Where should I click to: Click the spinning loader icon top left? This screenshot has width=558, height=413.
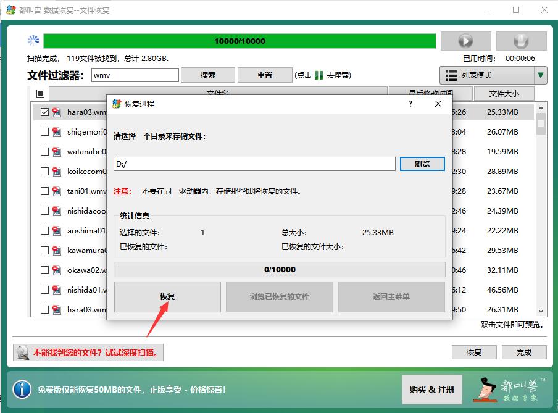(35, 40)
